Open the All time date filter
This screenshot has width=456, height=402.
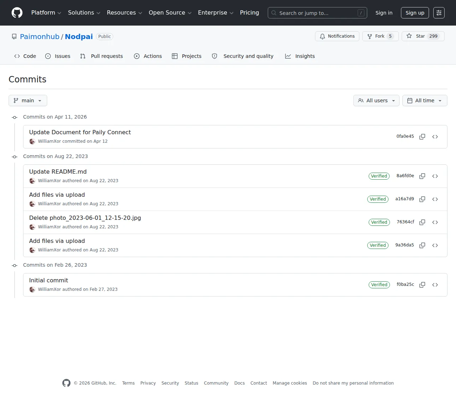point(425,101)
